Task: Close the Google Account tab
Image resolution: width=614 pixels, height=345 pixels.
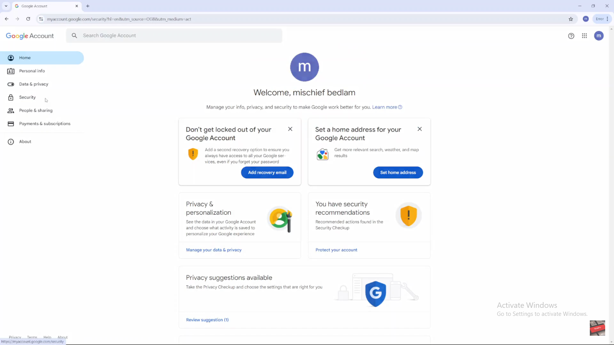Action: coord(76,6)
